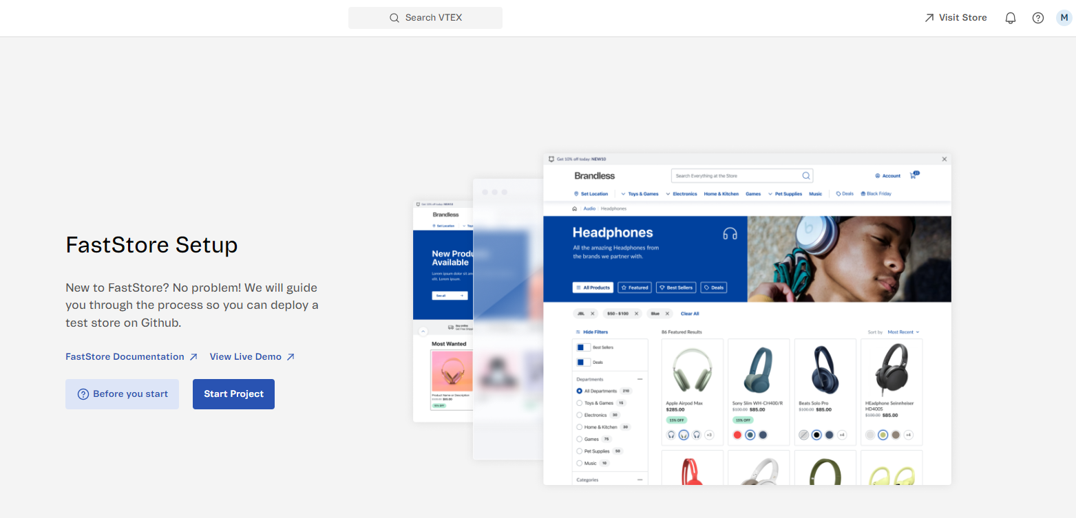
Task: Open the Music menu item in preview navigation
Action: pyautogui.click(x=815, y=194)
